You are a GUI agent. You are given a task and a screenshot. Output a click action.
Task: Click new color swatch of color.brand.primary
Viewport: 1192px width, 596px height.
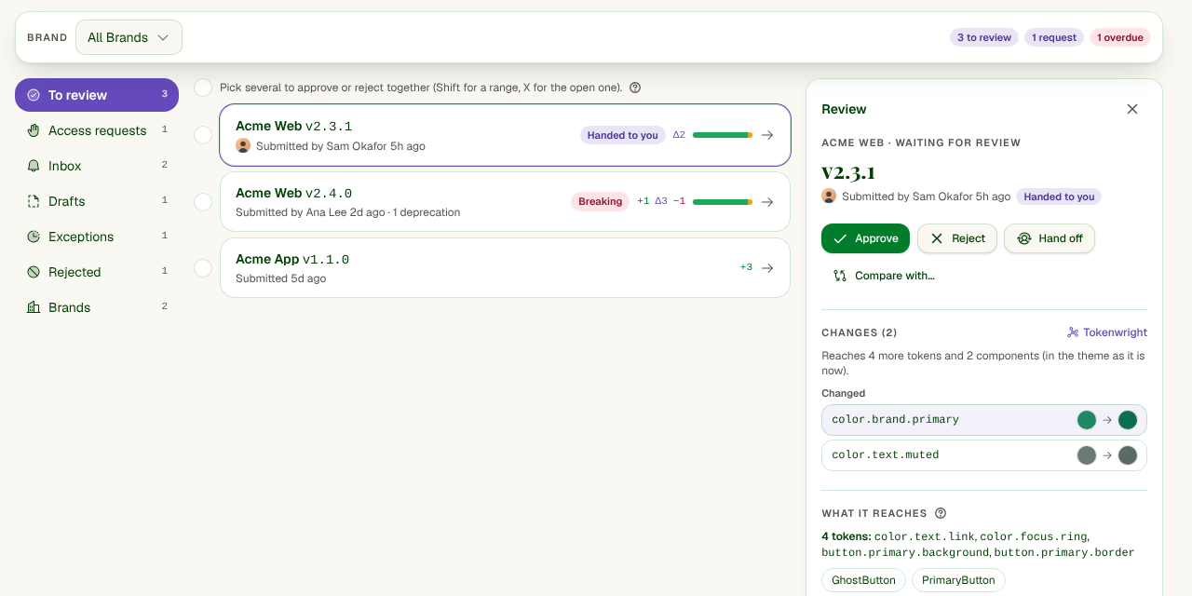[1128, 420]
